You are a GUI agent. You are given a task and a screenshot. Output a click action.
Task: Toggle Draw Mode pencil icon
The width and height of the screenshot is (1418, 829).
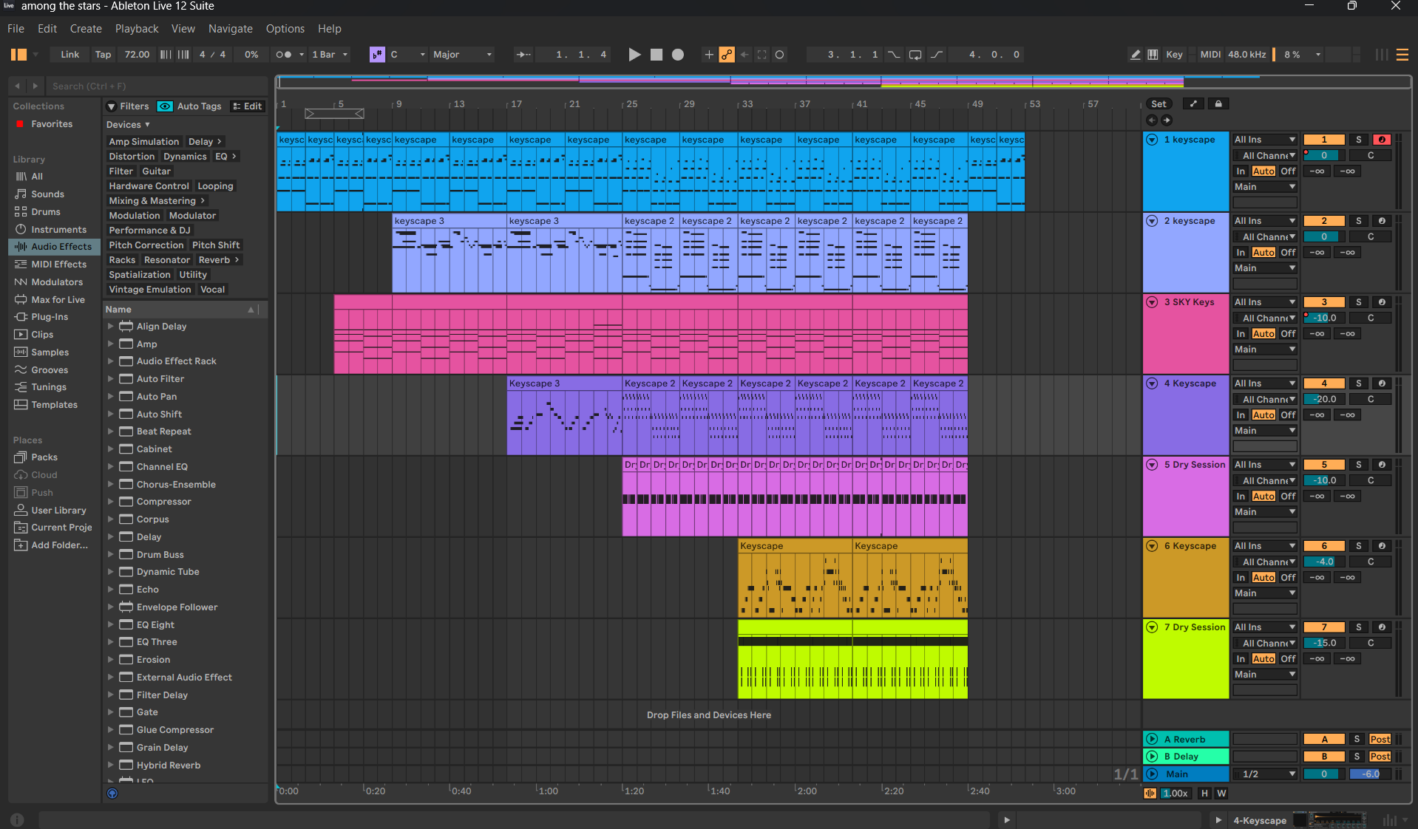[x=1136, y=55]
